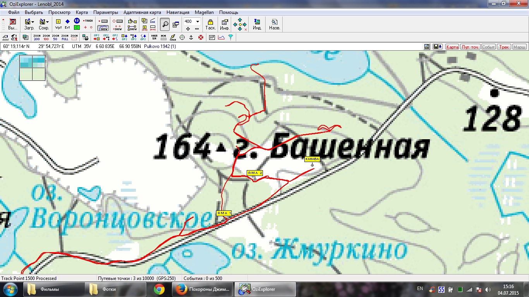Viewport: 529px width, 297px height.
Task: Click the anchor alarm icon
Action: point(191,38)
